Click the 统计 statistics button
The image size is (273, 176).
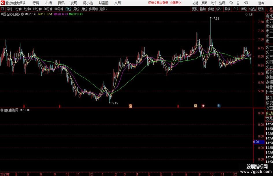[219, 9]
